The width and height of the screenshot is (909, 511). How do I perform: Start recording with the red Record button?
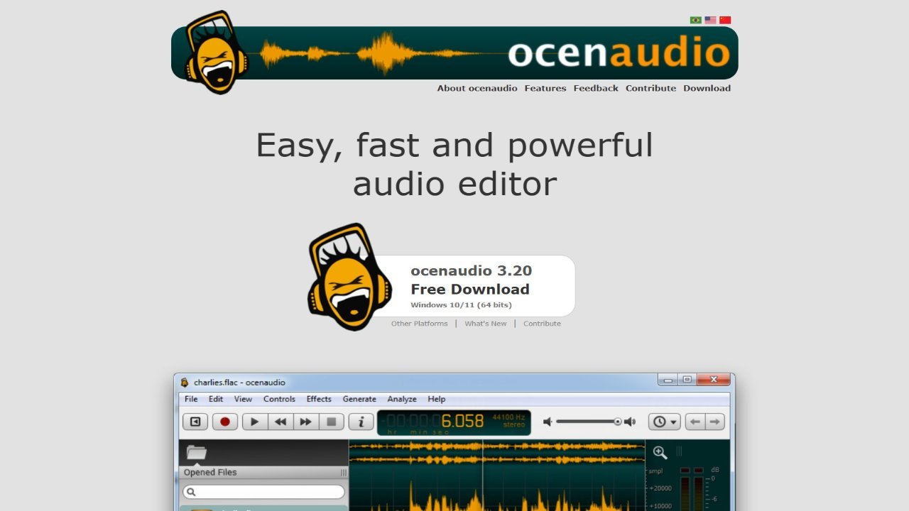225,422
